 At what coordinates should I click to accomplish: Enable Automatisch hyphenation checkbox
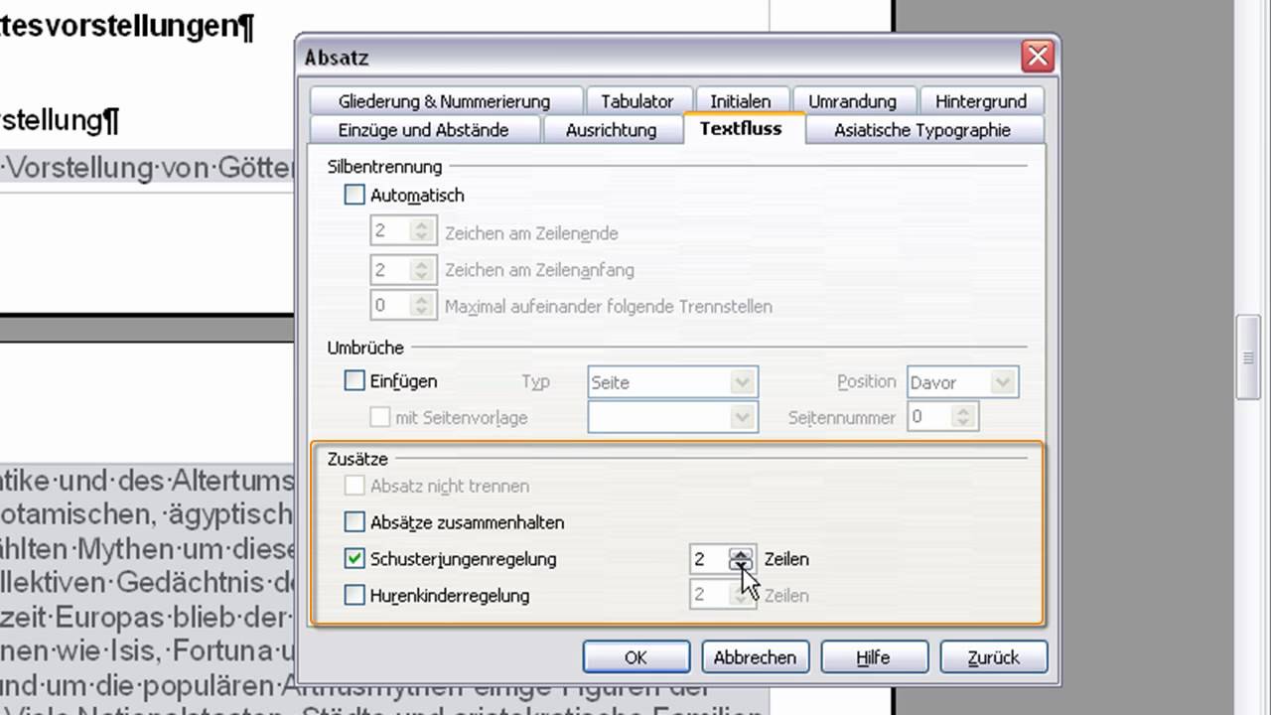(x=354, y=196)
